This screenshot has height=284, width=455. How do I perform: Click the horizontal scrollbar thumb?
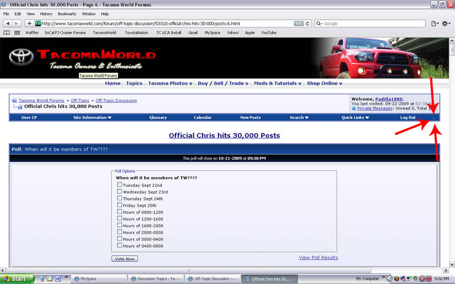point(189,270)
